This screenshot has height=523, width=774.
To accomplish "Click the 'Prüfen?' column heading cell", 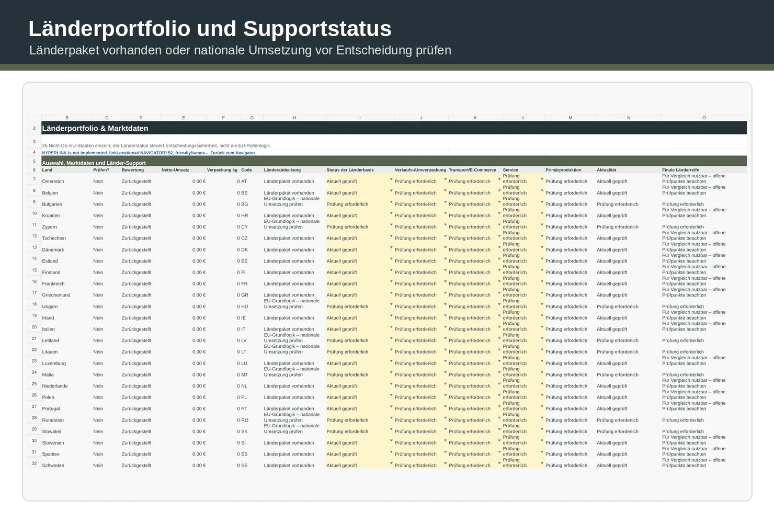I will [107, 170].
